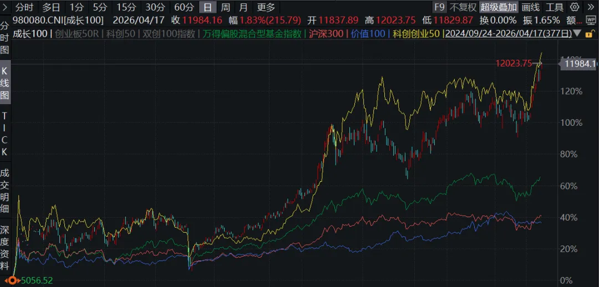Click the 11984.1 current price tag on axis
The image size is (599, 287).
(577, 64)
